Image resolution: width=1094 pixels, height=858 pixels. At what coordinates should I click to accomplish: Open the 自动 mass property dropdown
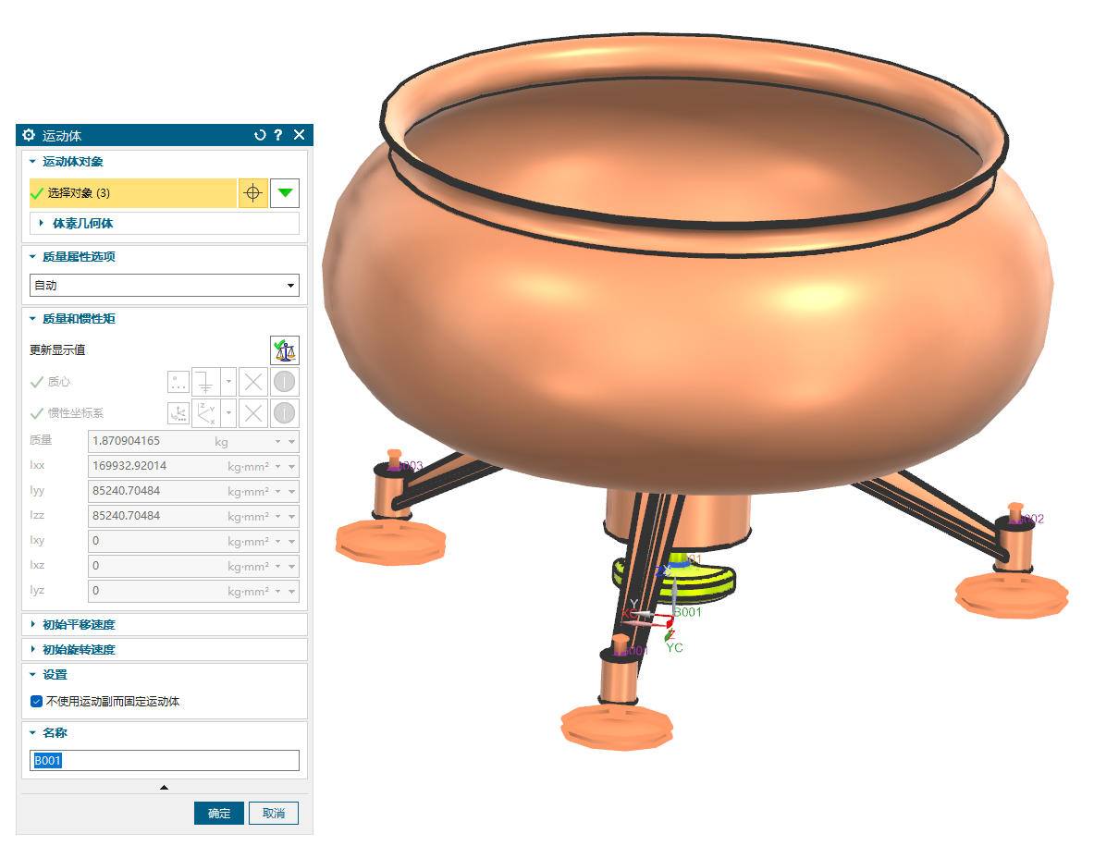(165, 286)
